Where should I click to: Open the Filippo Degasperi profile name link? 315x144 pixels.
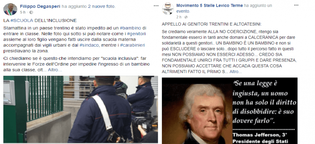point(40,6)
